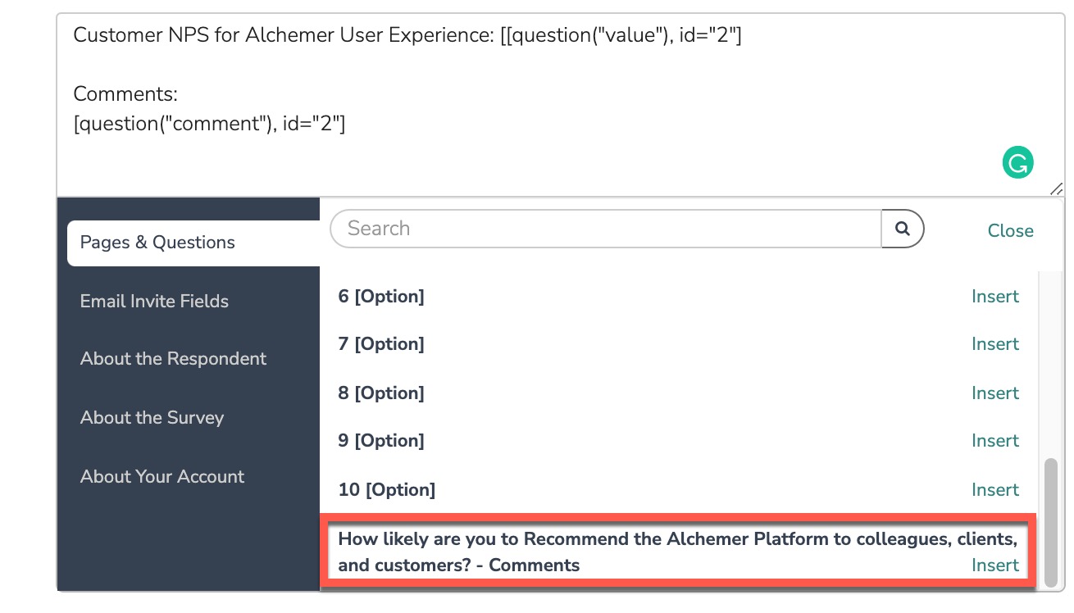This screenshot has width=1074, height=613.
Task: Select the 10 [Option] list item
Action: (x=386, y=490)
